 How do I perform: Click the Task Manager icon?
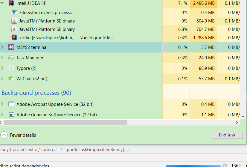(11, 58)
